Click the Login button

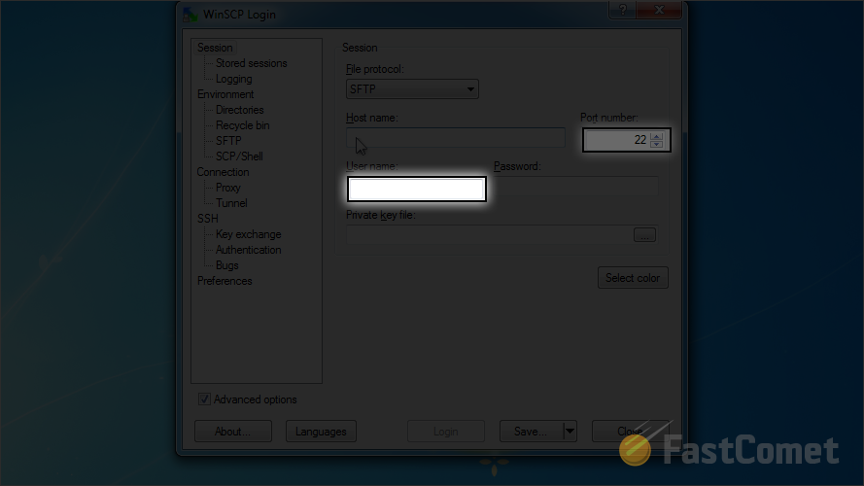pos(446,432)
